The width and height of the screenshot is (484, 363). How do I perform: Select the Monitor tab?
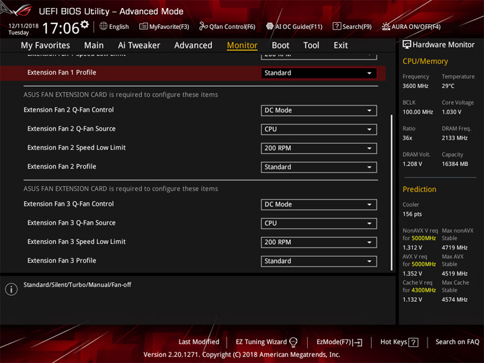[242, 46]
